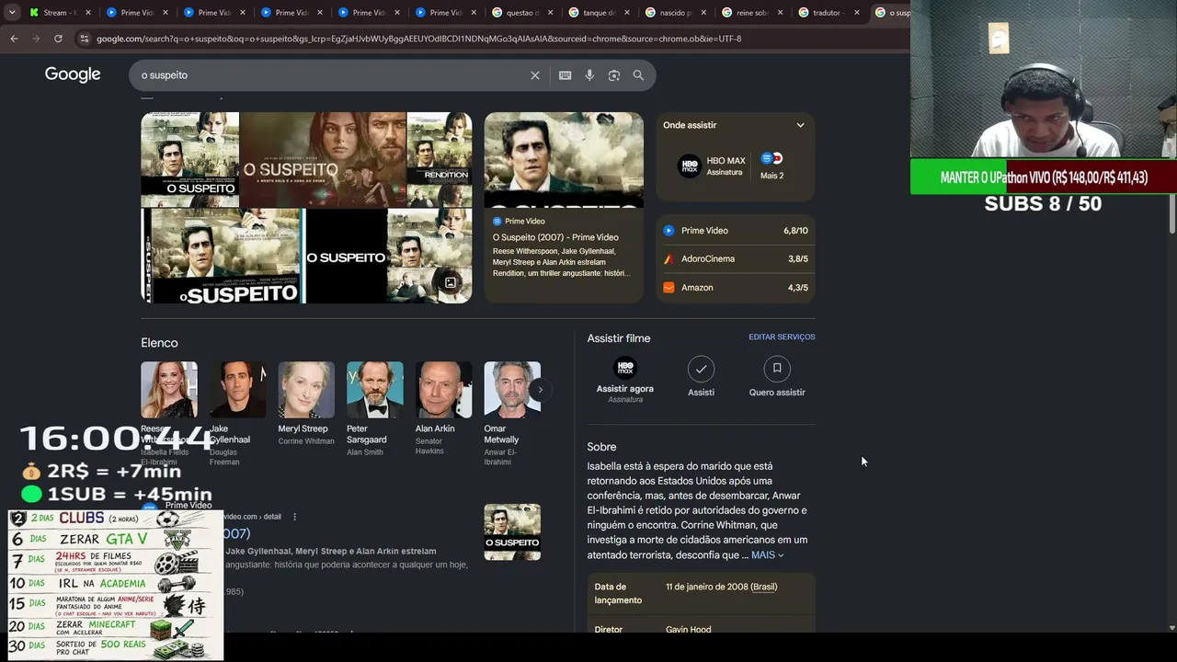Reload the current Google results page
Image resolution: width=1177 pixels, height=662 pixels.
coord(58,39)
